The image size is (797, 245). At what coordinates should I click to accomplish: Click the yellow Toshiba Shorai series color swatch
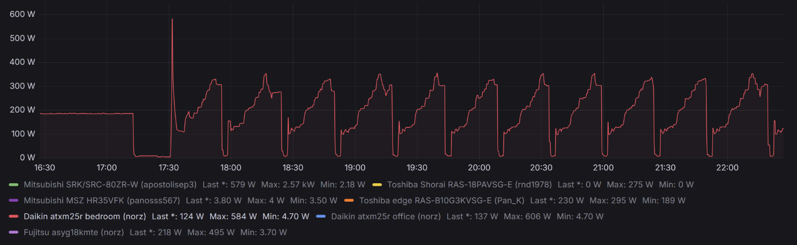377,185
